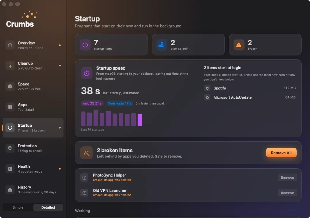Click the broken items wand icon
Viewport: 310px width, 218px height.
pyautogui.click(x=87, y=153)
